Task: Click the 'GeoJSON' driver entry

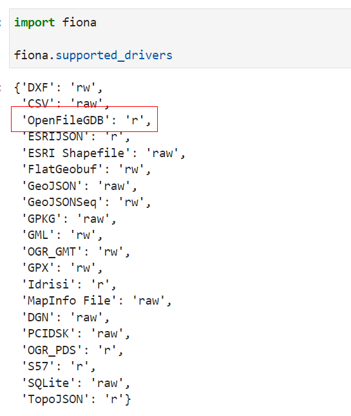Action: coord(79,185)
